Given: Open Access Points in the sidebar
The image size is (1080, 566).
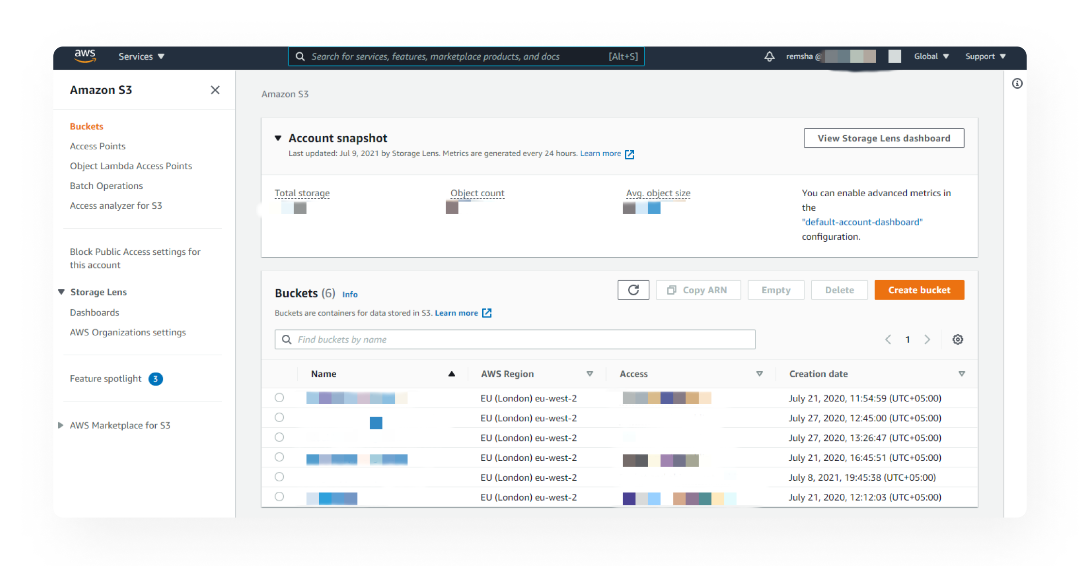Looking at the screenshot, I should 98,146.
